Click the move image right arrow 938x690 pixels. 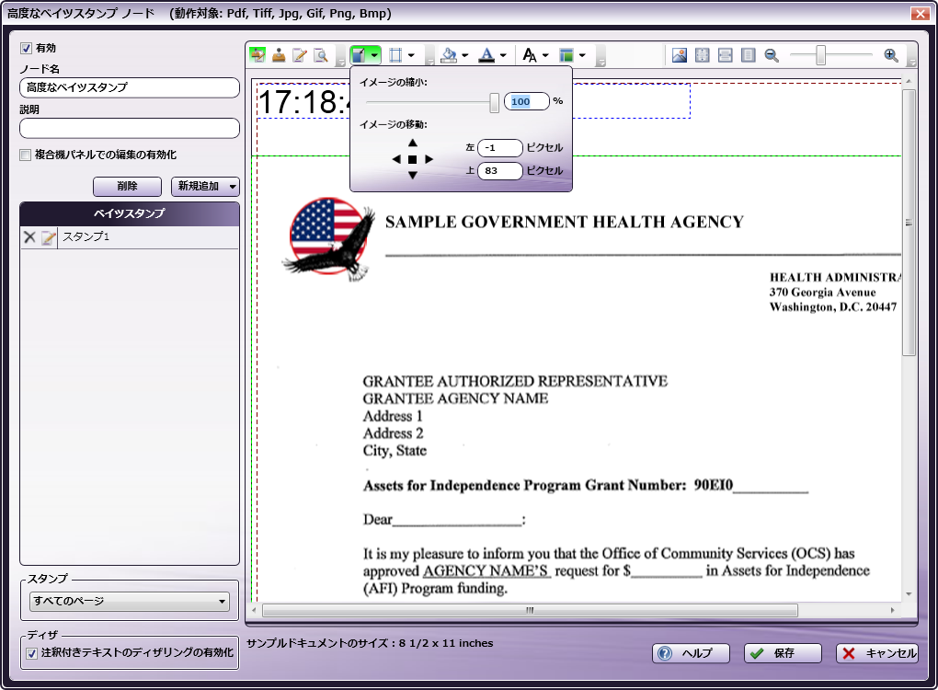point(429,159)
